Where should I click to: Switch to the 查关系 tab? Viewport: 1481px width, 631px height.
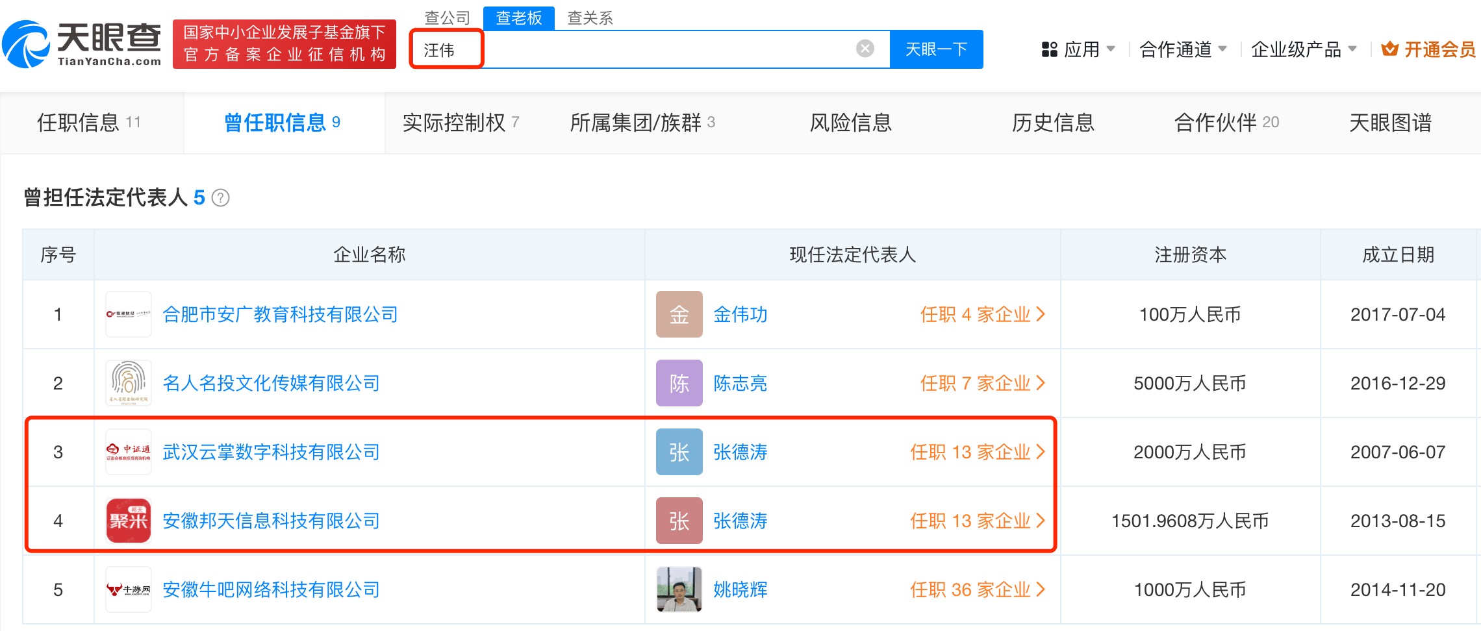[x=590, y=18]
